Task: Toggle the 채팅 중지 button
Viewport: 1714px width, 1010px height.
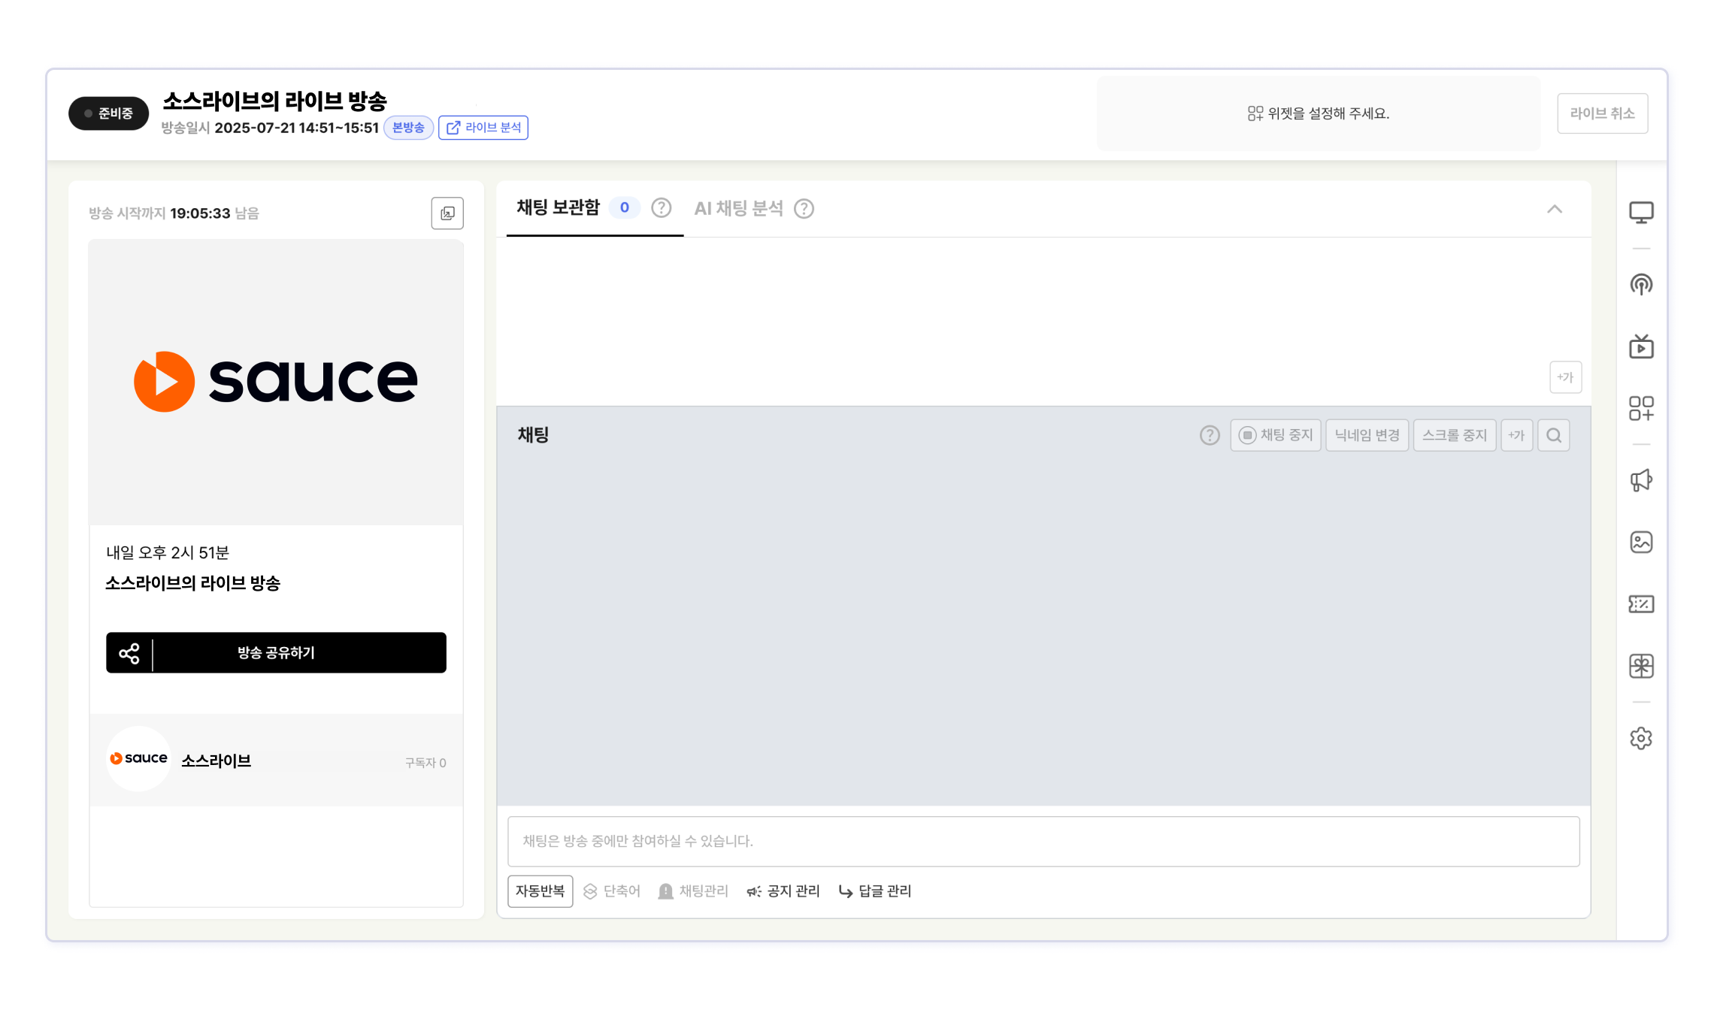Action: [1276, 435]
